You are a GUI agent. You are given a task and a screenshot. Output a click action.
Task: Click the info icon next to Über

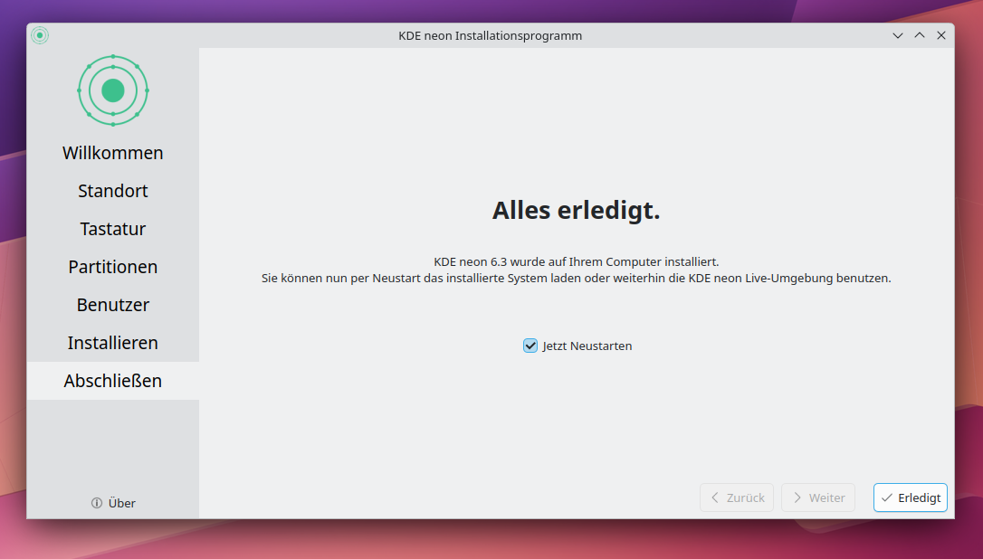click(x=97, y=503)
